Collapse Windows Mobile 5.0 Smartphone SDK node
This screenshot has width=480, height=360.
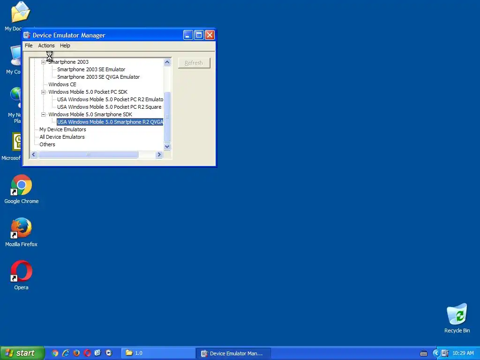pos(43,114)
